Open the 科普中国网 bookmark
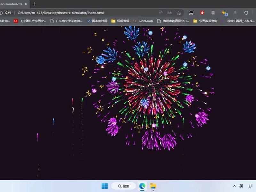The width and height of the screenshot is (256, 192). pos(239,21)
